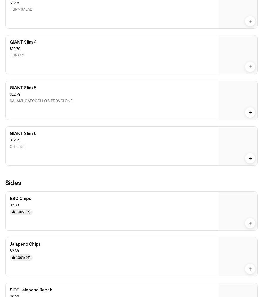Add the Tuna Salad sandwich to cart
The image size is (263, 297).
click(x=250, y=21)
